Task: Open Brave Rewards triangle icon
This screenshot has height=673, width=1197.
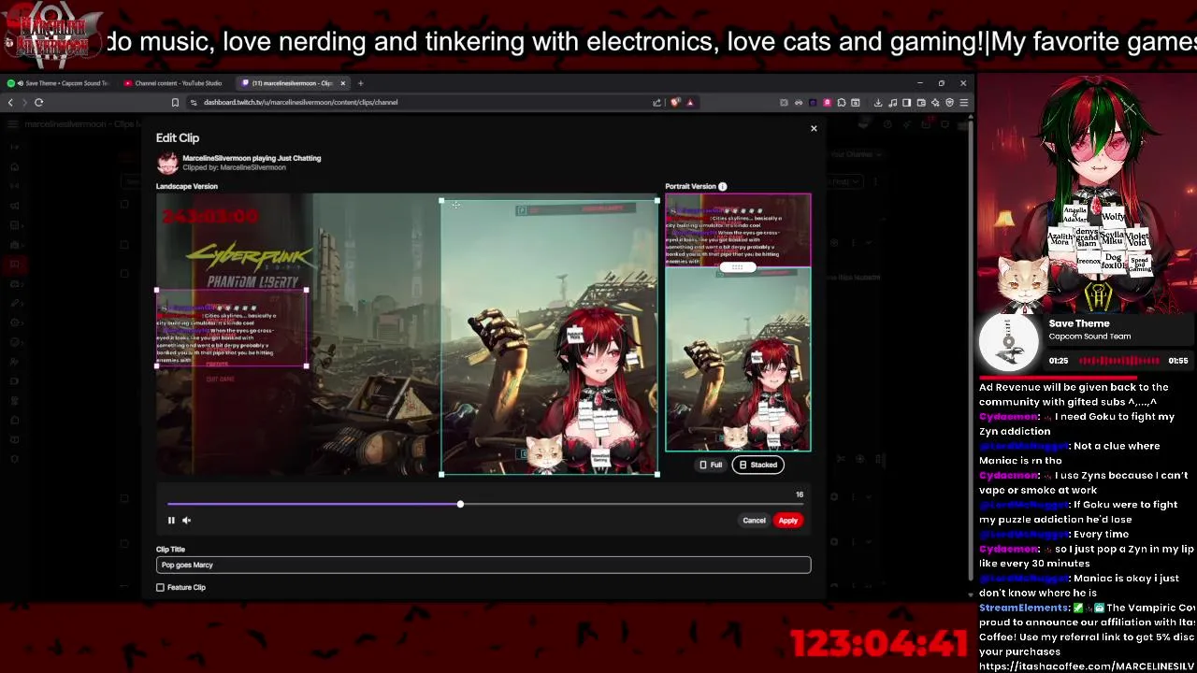Action: point(690,102)
